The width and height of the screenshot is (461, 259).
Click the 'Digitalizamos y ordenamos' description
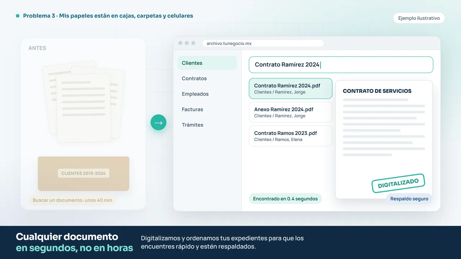click(x=223, y=242)
